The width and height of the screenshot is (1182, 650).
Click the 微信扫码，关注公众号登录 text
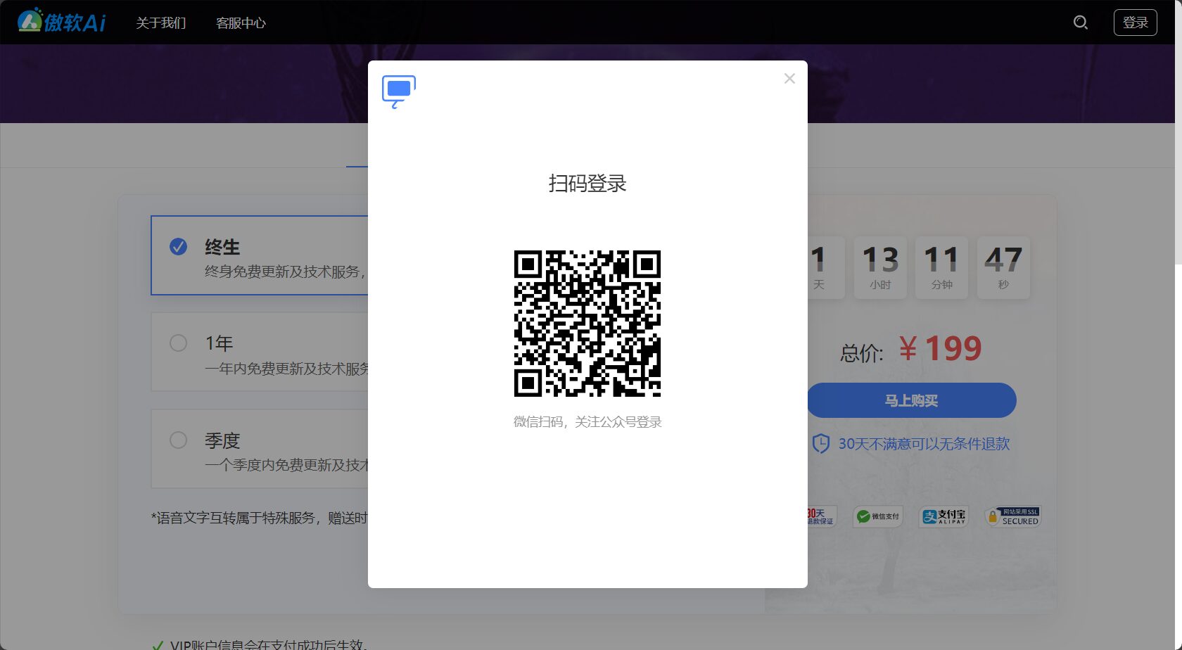point(587,422)
